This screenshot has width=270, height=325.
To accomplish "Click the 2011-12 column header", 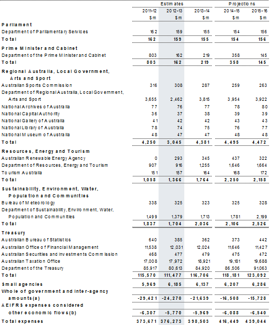I will pos(149,11).
